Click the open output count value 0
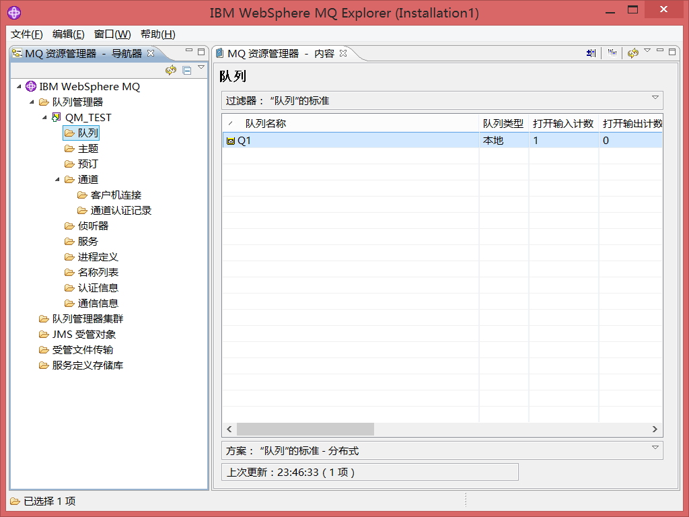This screenshot has width=689, height=517. coord(630,141)
